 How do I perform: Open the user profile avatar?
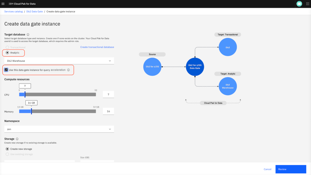coord(299,4)
